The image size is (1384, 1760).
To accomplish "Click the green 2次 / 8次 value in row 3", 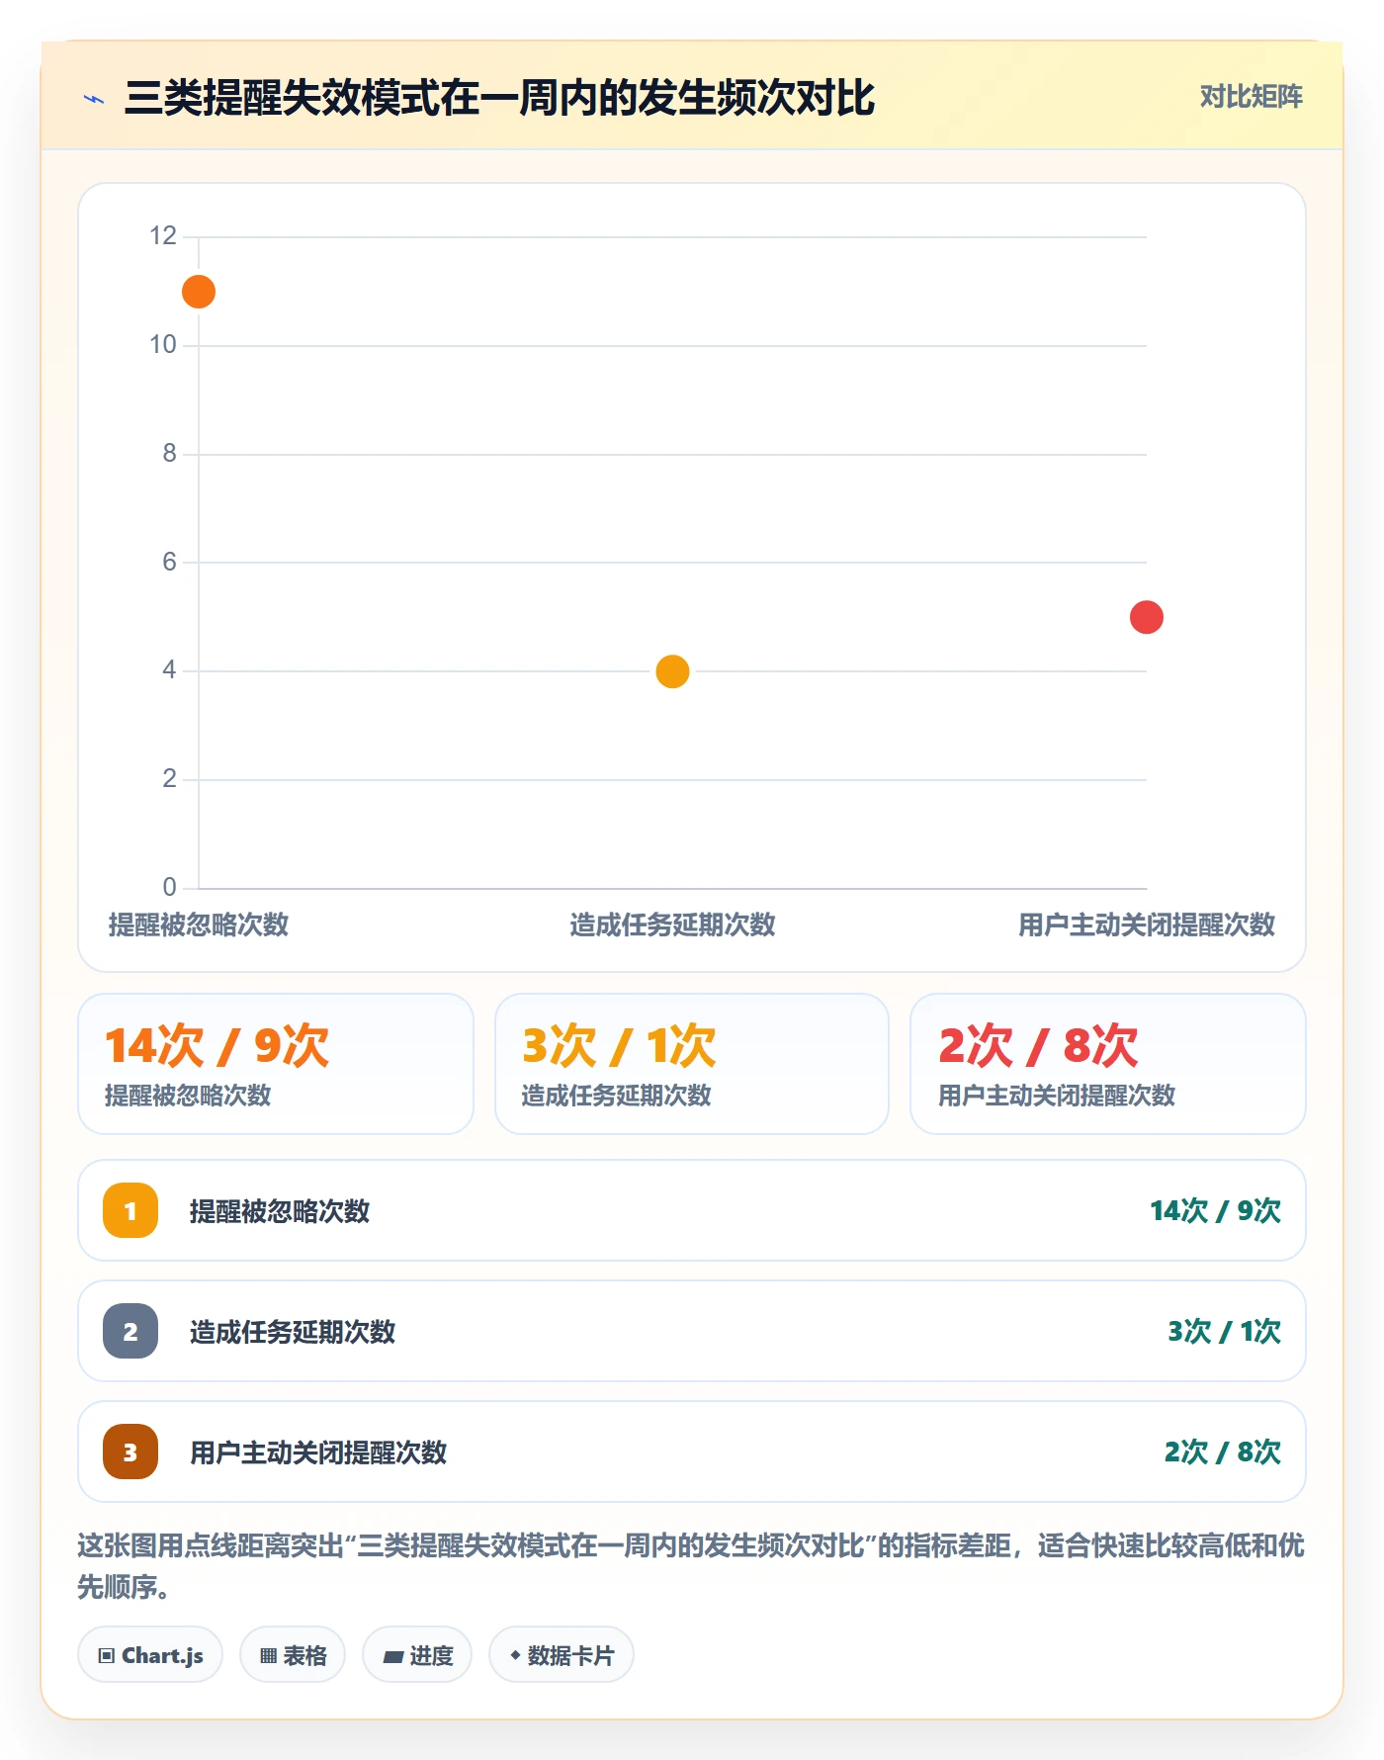I will (x=1222, y=1452).
